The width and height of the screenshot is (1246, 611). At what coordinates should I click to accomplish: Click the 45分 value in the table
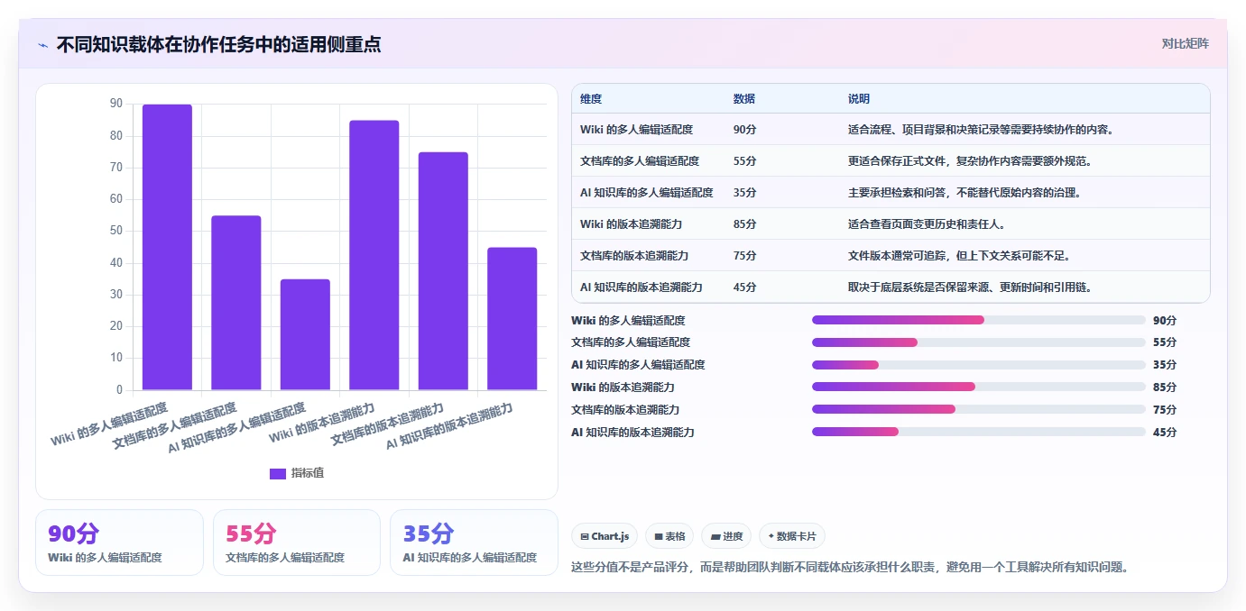pos(745,287)
